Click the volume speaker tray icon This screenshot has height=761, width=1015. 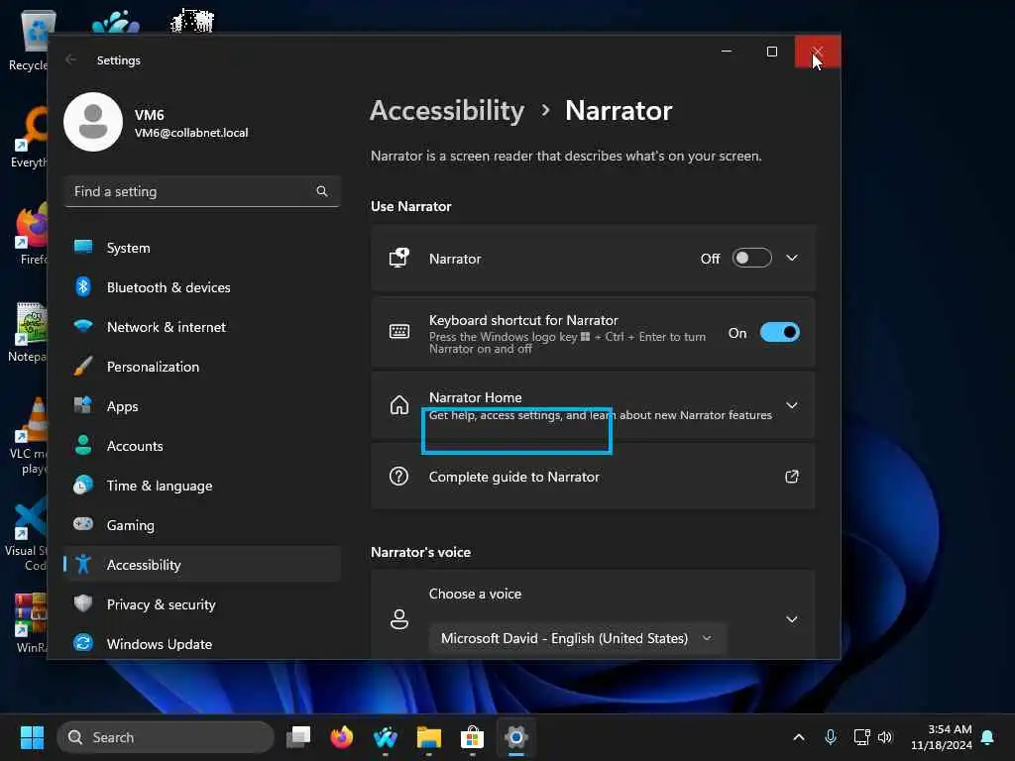(885, 737)
